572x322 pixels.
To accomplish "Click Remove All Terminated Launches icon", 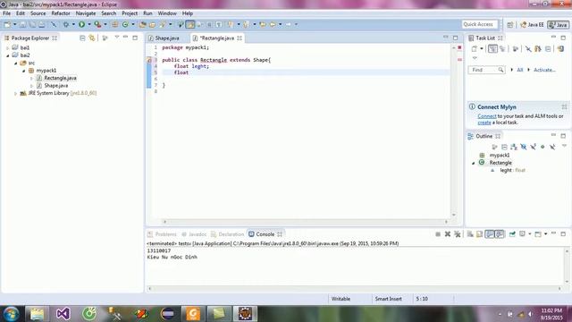I will [458, 234].
